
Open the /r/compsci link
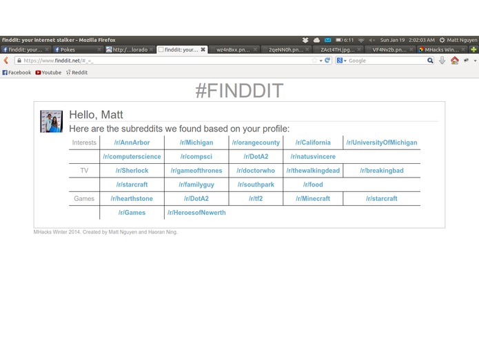tap(196, 156)
